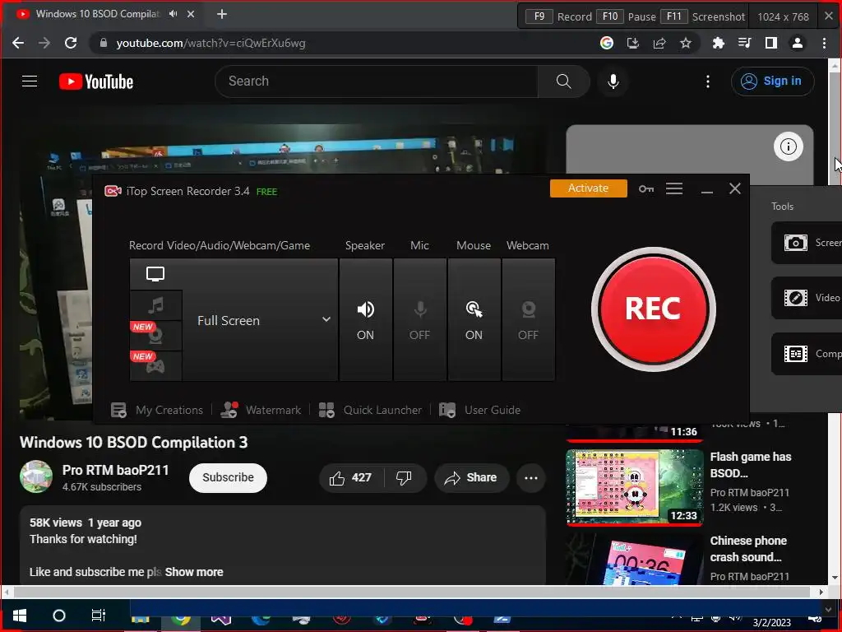Install app icon in address bar
Image resolution: width=842 pixels, height=632 pixels.
[632, 43]
